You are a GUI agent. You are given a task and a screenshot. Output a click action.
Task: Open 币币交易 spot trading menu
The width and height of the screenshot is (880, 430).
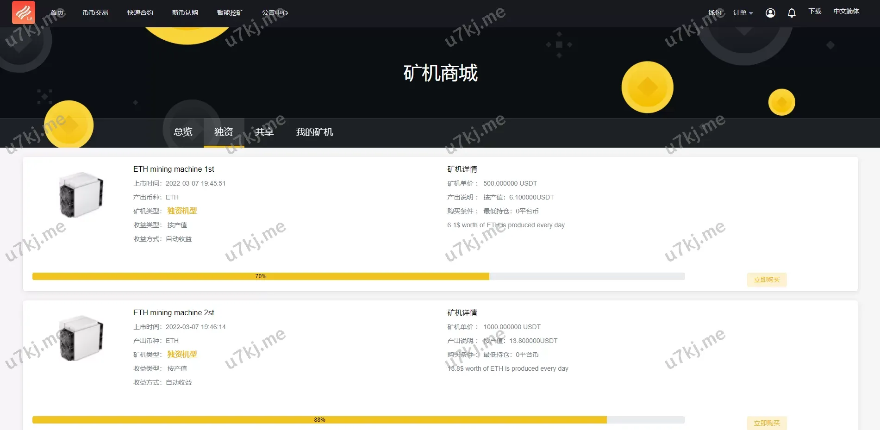pos(95,12)
